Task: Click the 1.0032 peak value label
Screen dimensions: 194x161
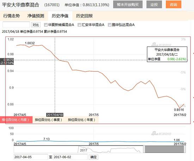Action: pyautogui.click(x=30, y=43)
